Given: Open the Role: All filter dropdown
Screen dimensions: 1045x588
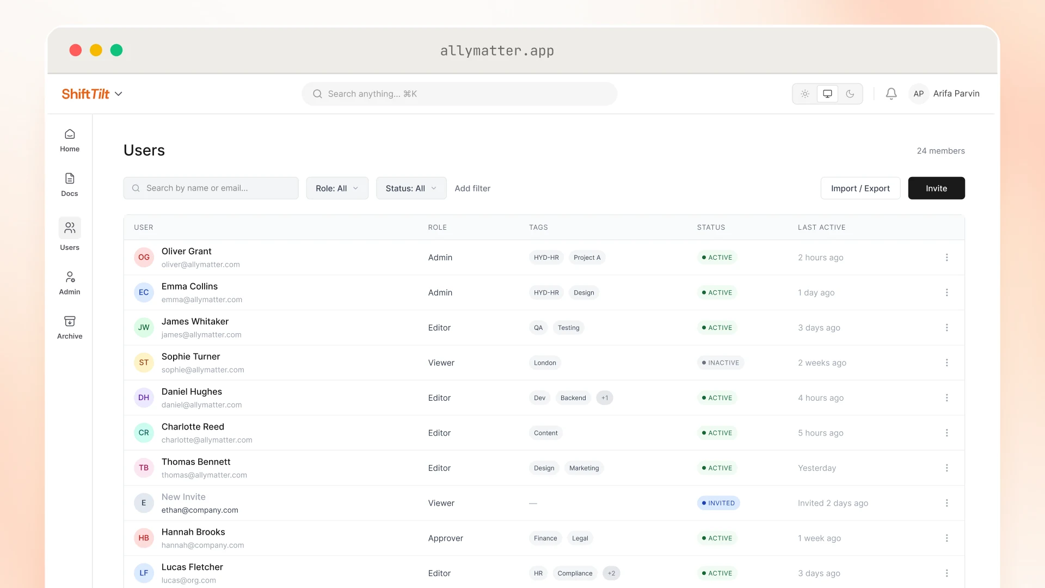Looking at the screenshot, I should tap(337, 188).
